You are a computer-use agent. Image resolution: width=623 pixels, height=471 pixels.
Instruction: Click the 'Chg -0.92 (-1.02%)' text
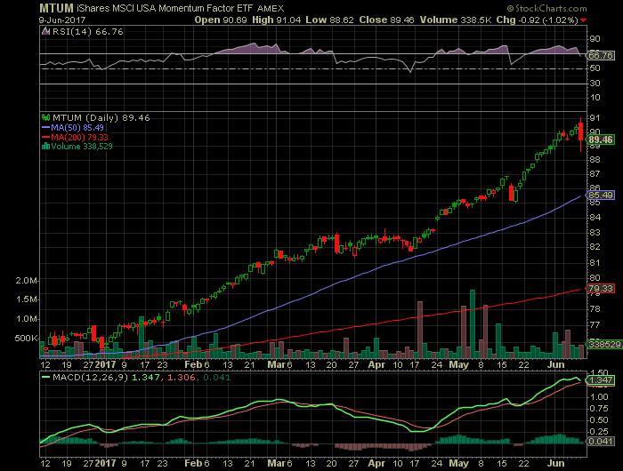(x=538, y=20)
